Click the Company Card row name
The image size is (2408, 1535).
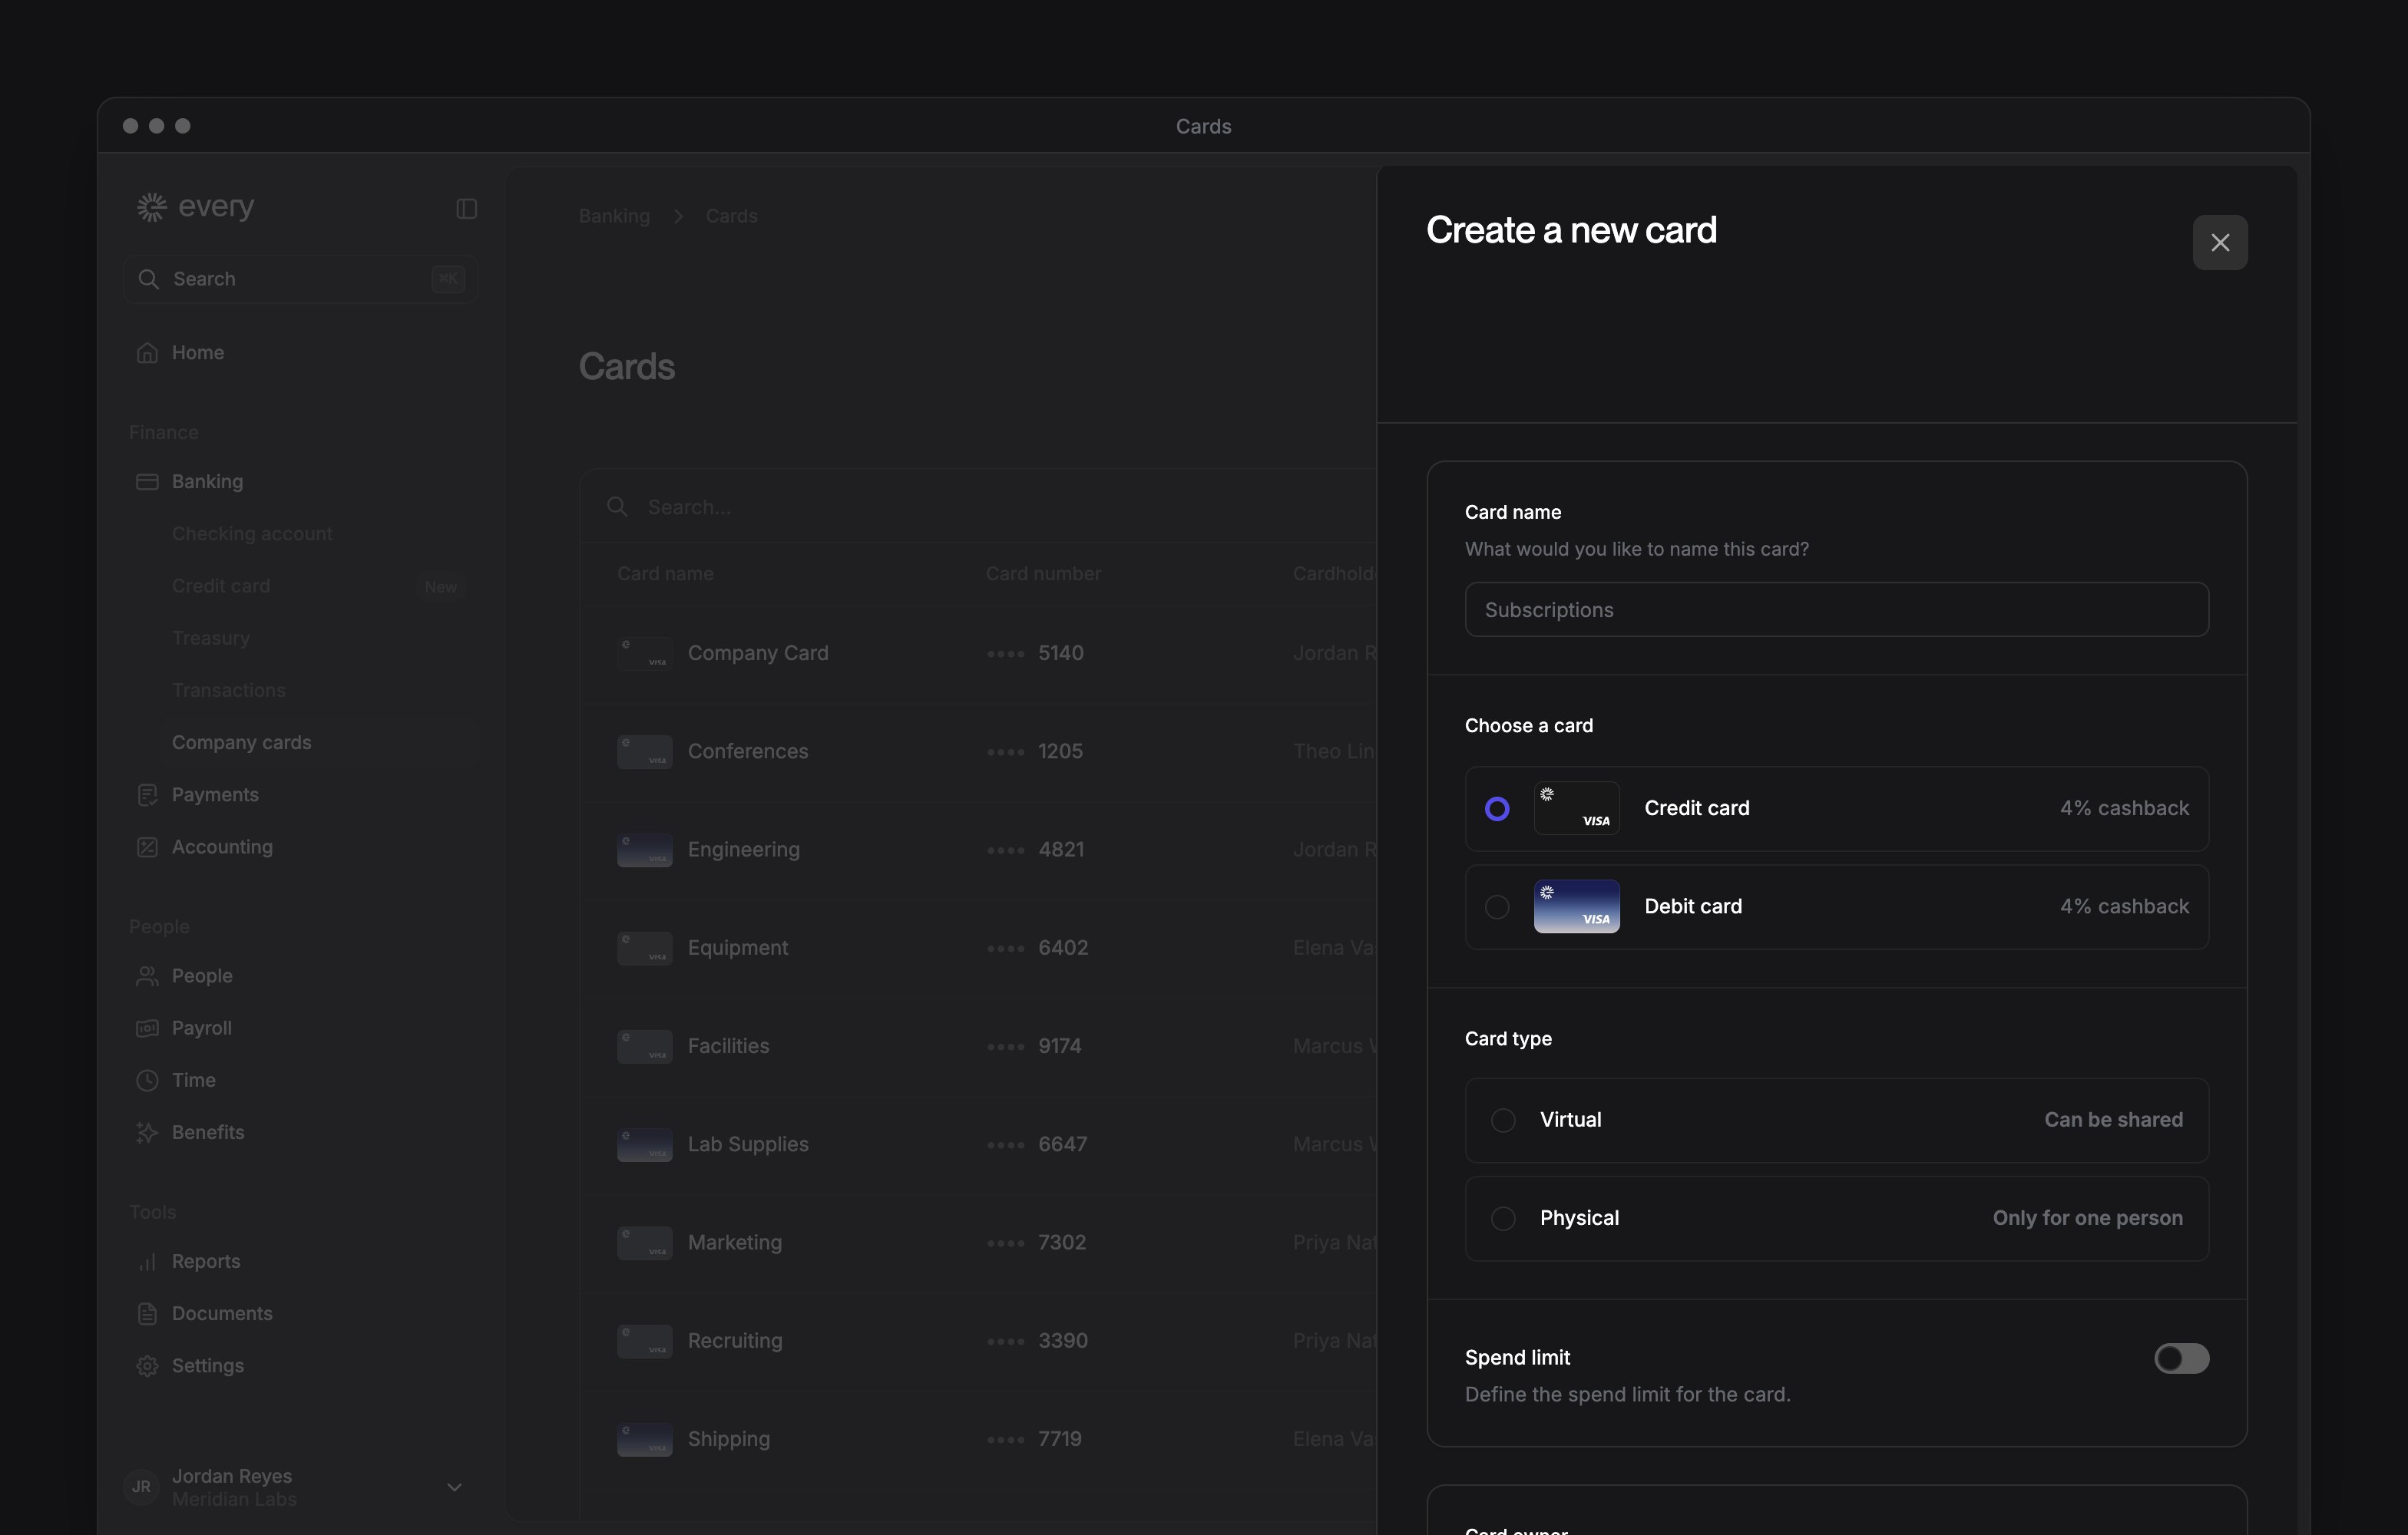tap(758, 652)
